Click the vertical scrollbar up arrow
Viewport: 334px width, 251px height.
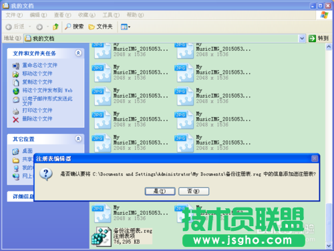click(x=329, y=47)
